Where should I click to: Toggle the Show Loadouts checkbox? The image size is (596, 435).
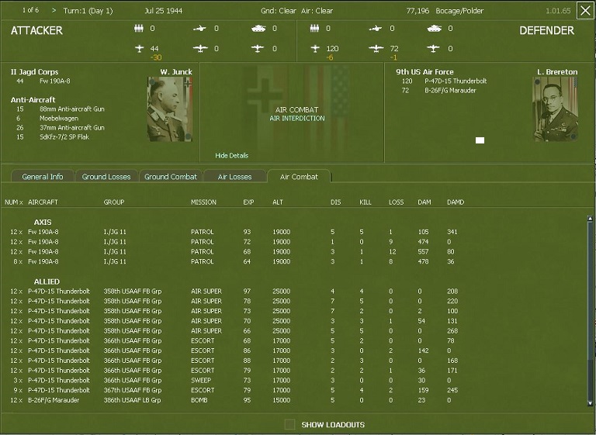tap(289, 424)
